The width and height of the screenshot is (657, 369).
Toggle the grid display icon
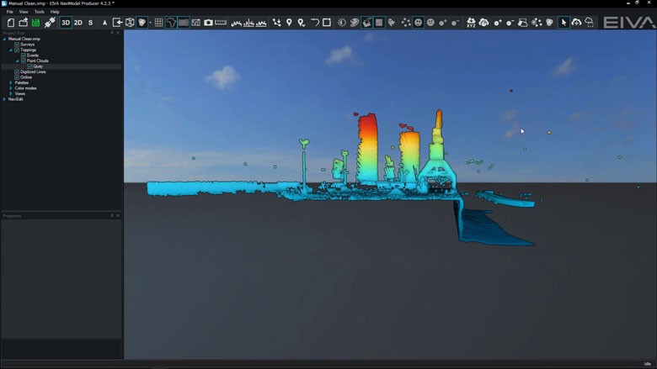(x=158, y=23)
